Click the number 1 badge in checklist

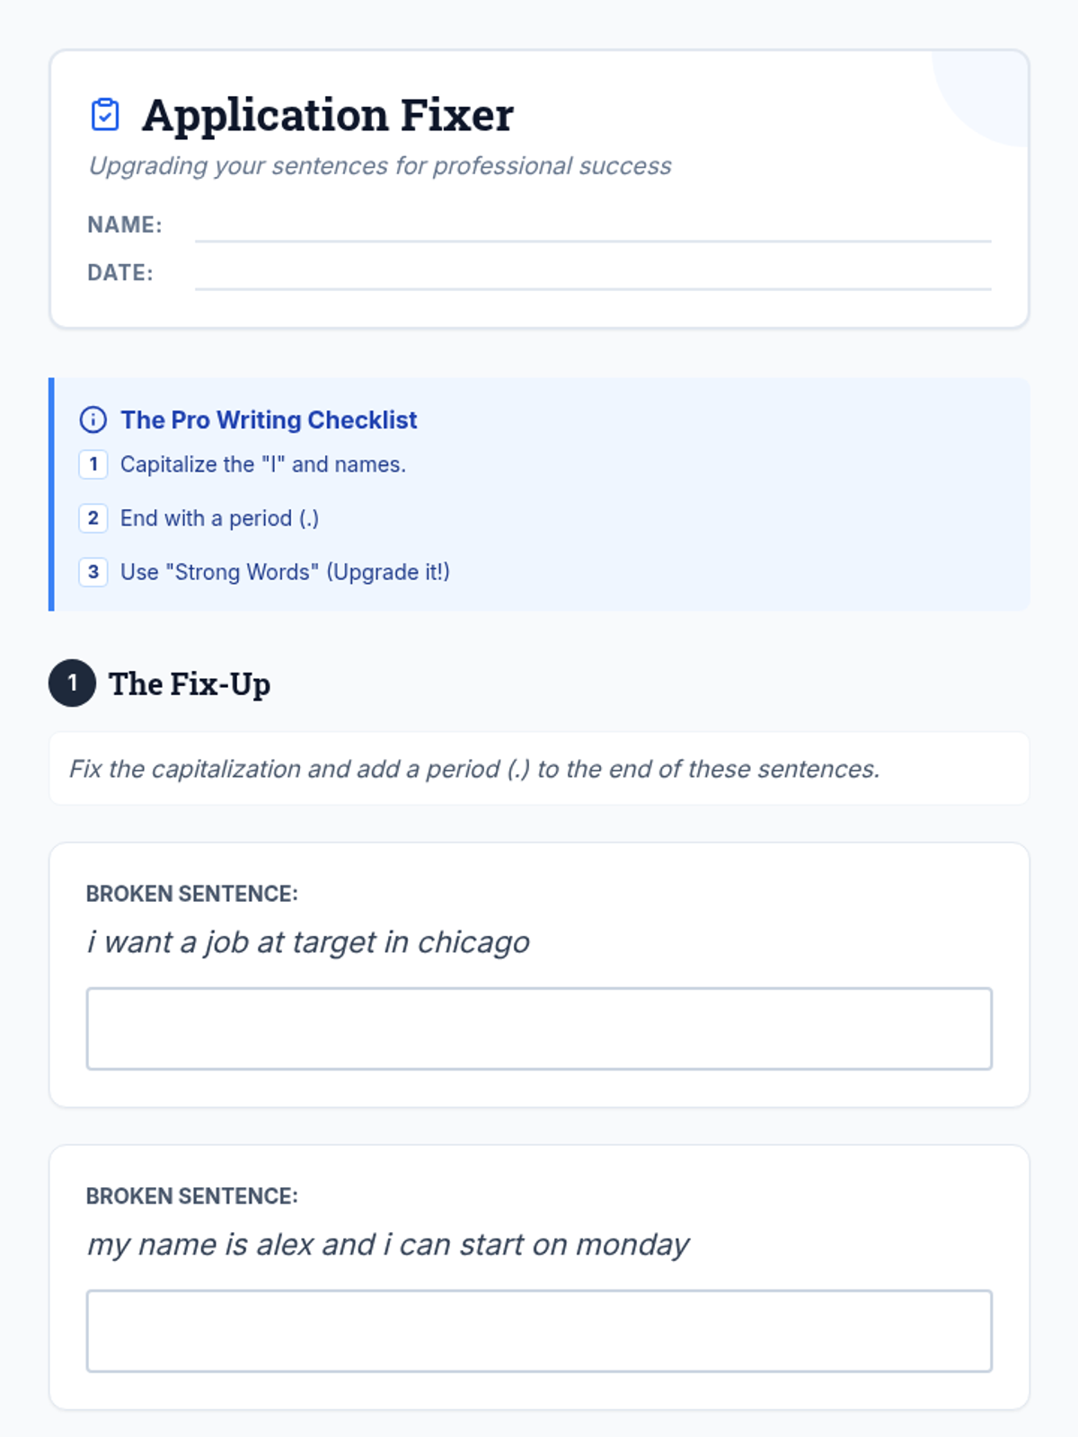pos(93,464)
